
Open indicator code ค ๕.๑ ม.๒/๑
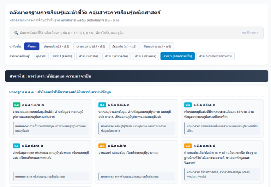pos(117,146)
